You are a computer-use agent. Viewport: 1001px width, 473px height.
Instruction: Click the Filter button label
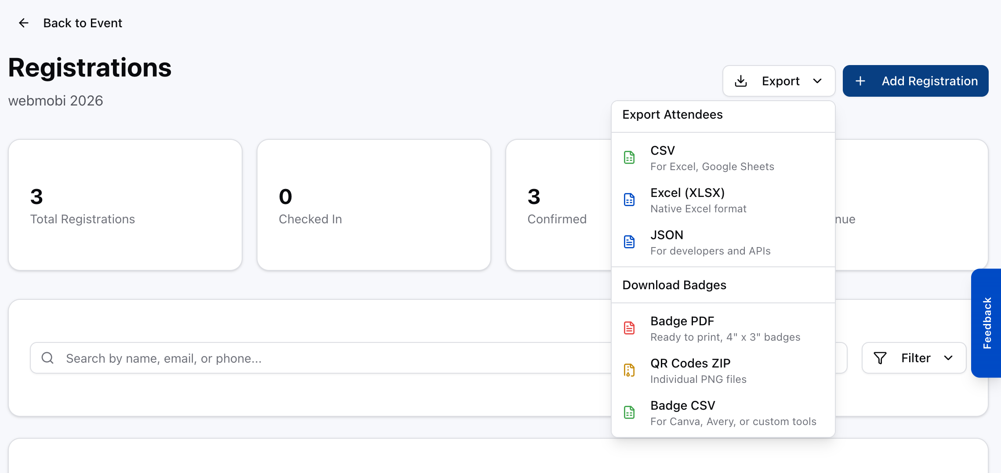[916, 358]
